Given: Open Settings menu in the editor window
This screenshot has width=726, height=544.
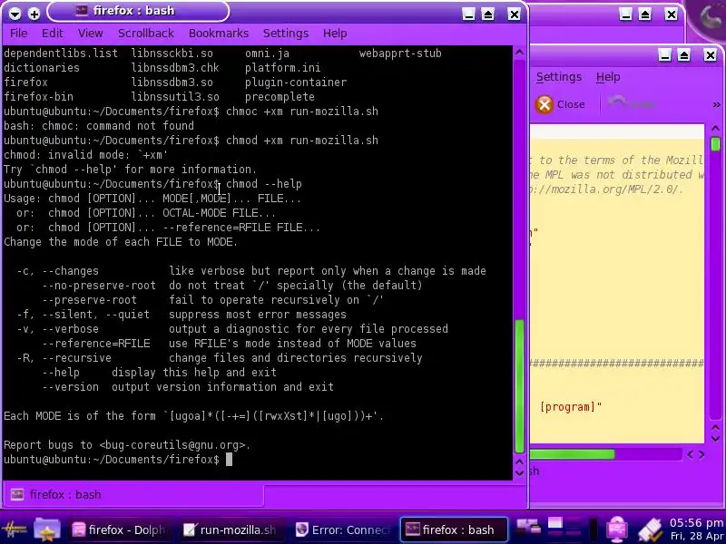Looking at the screenshot, I should pyautogui.click(x=559, y=77).
